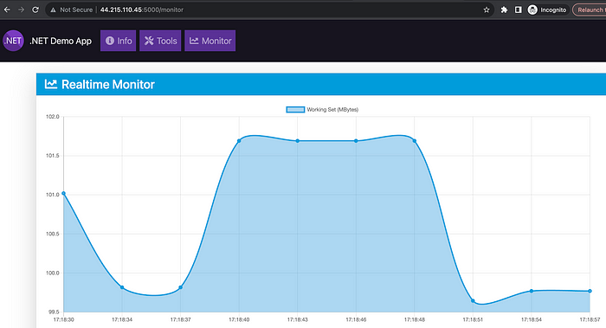Click the chart icon beside Realtime Monitor
Image resolution: width=606 pixels, height=328 pixels.
point(50,84)
